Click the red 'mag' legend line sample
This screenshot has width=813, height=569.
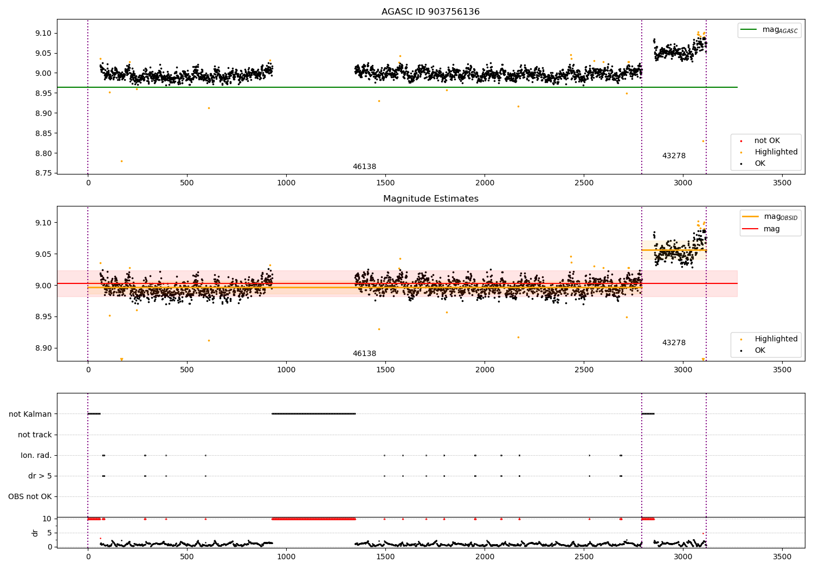(751, 229)
